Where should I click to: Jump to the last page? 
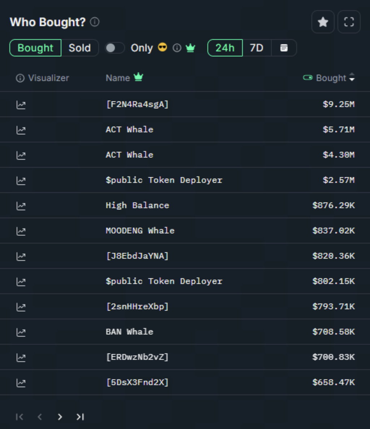point(80,417)
